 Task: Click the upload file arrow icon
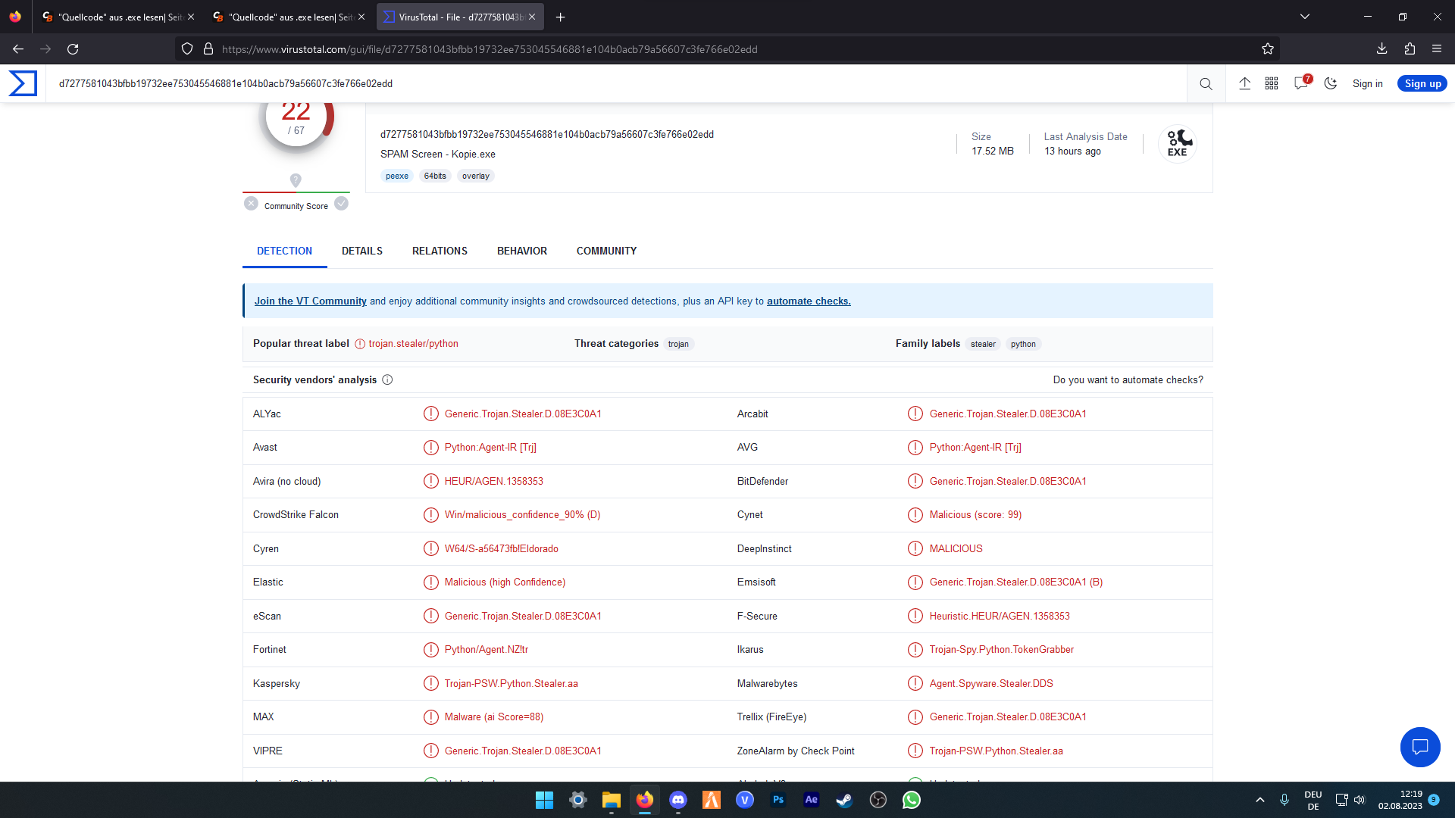click(x=1244, y=84)
